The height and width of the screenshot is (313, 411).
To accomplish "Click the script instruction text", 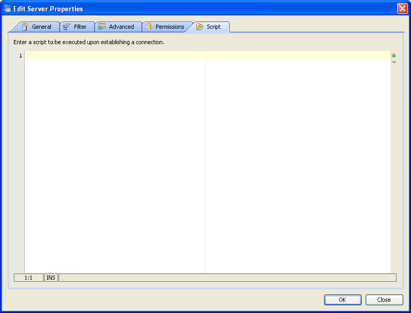I will click(89, 42).
